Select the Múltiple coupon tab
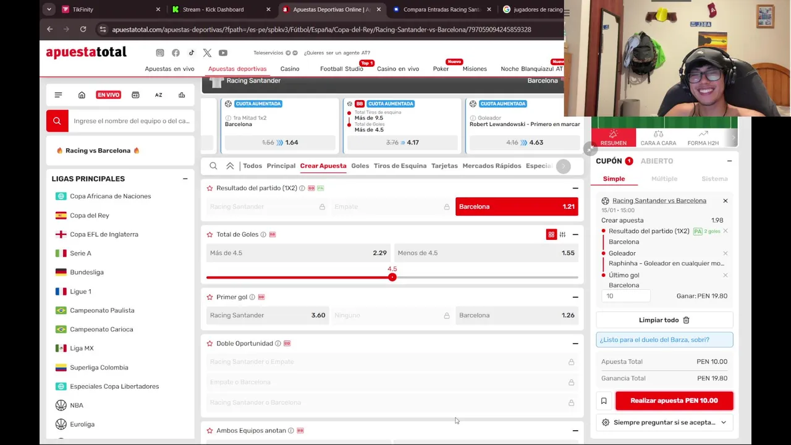The width and height of the screenshot is (791, 445). click(664, 179)
